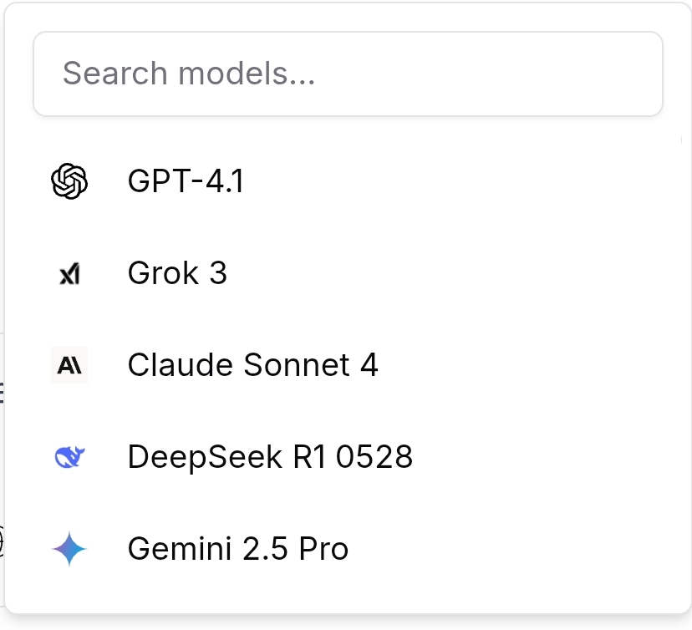Click the "Grok" text label
692x630 pixels.
(163, 273)
